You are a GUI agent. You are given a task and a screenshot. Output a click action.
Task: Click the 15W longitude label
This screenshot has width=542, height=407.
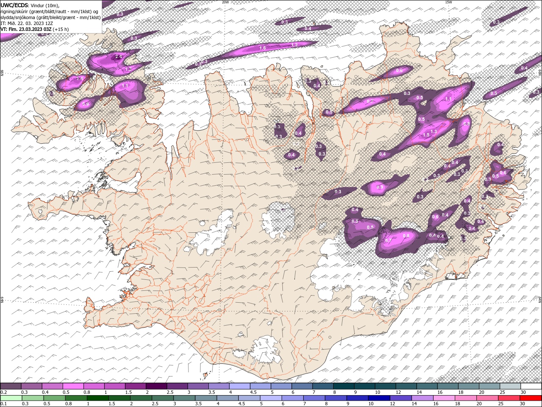(x=448, y=2)
